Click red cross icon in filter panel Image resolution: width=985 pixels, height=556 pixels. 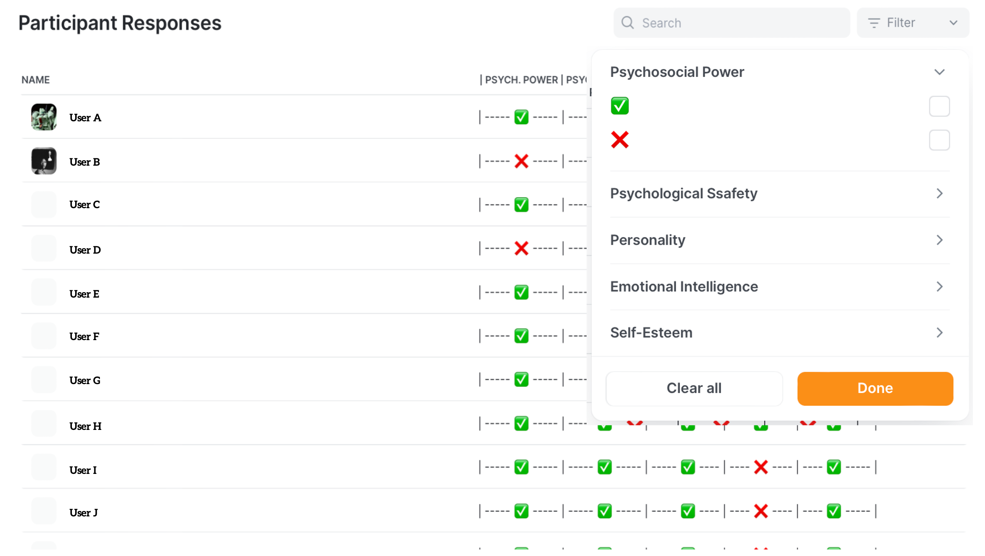point(620,140)
